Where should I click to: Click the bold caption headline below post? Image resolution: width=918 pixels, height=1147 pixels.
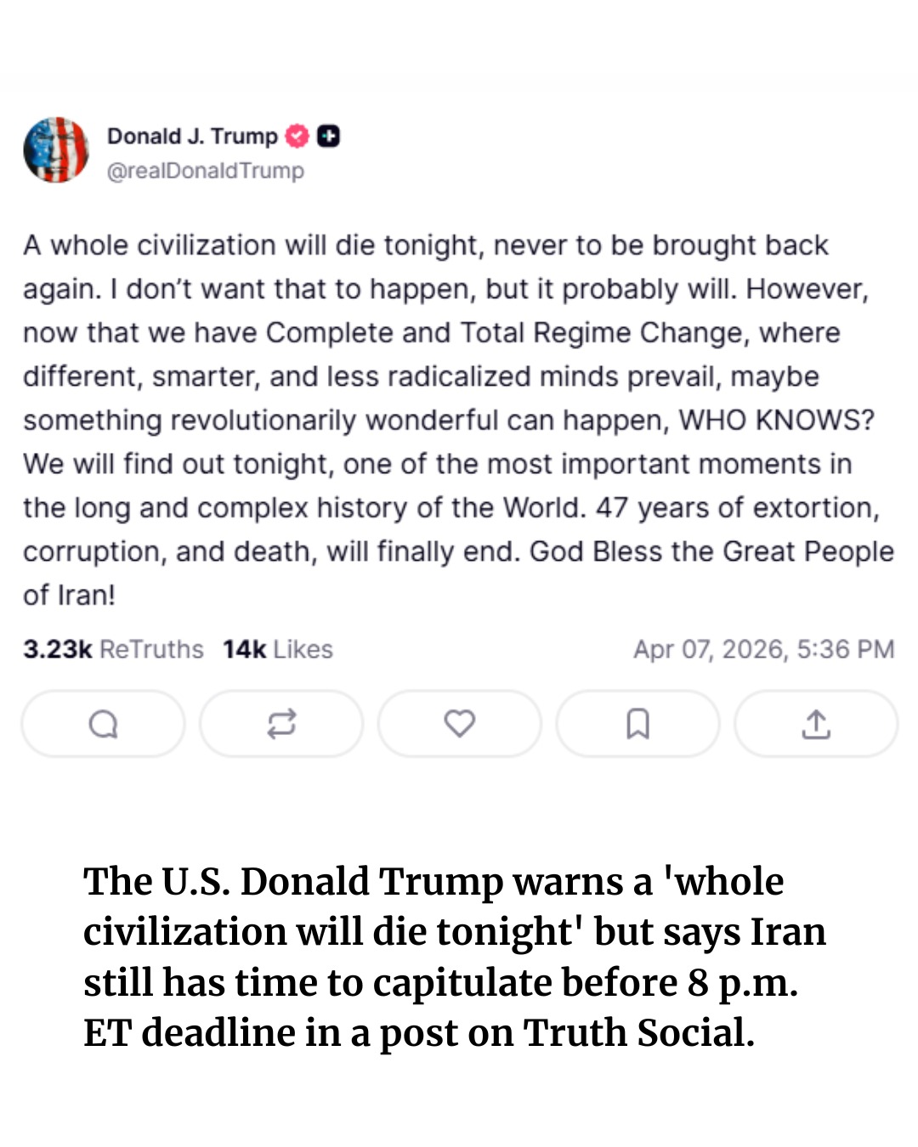(x=455, y=957)
